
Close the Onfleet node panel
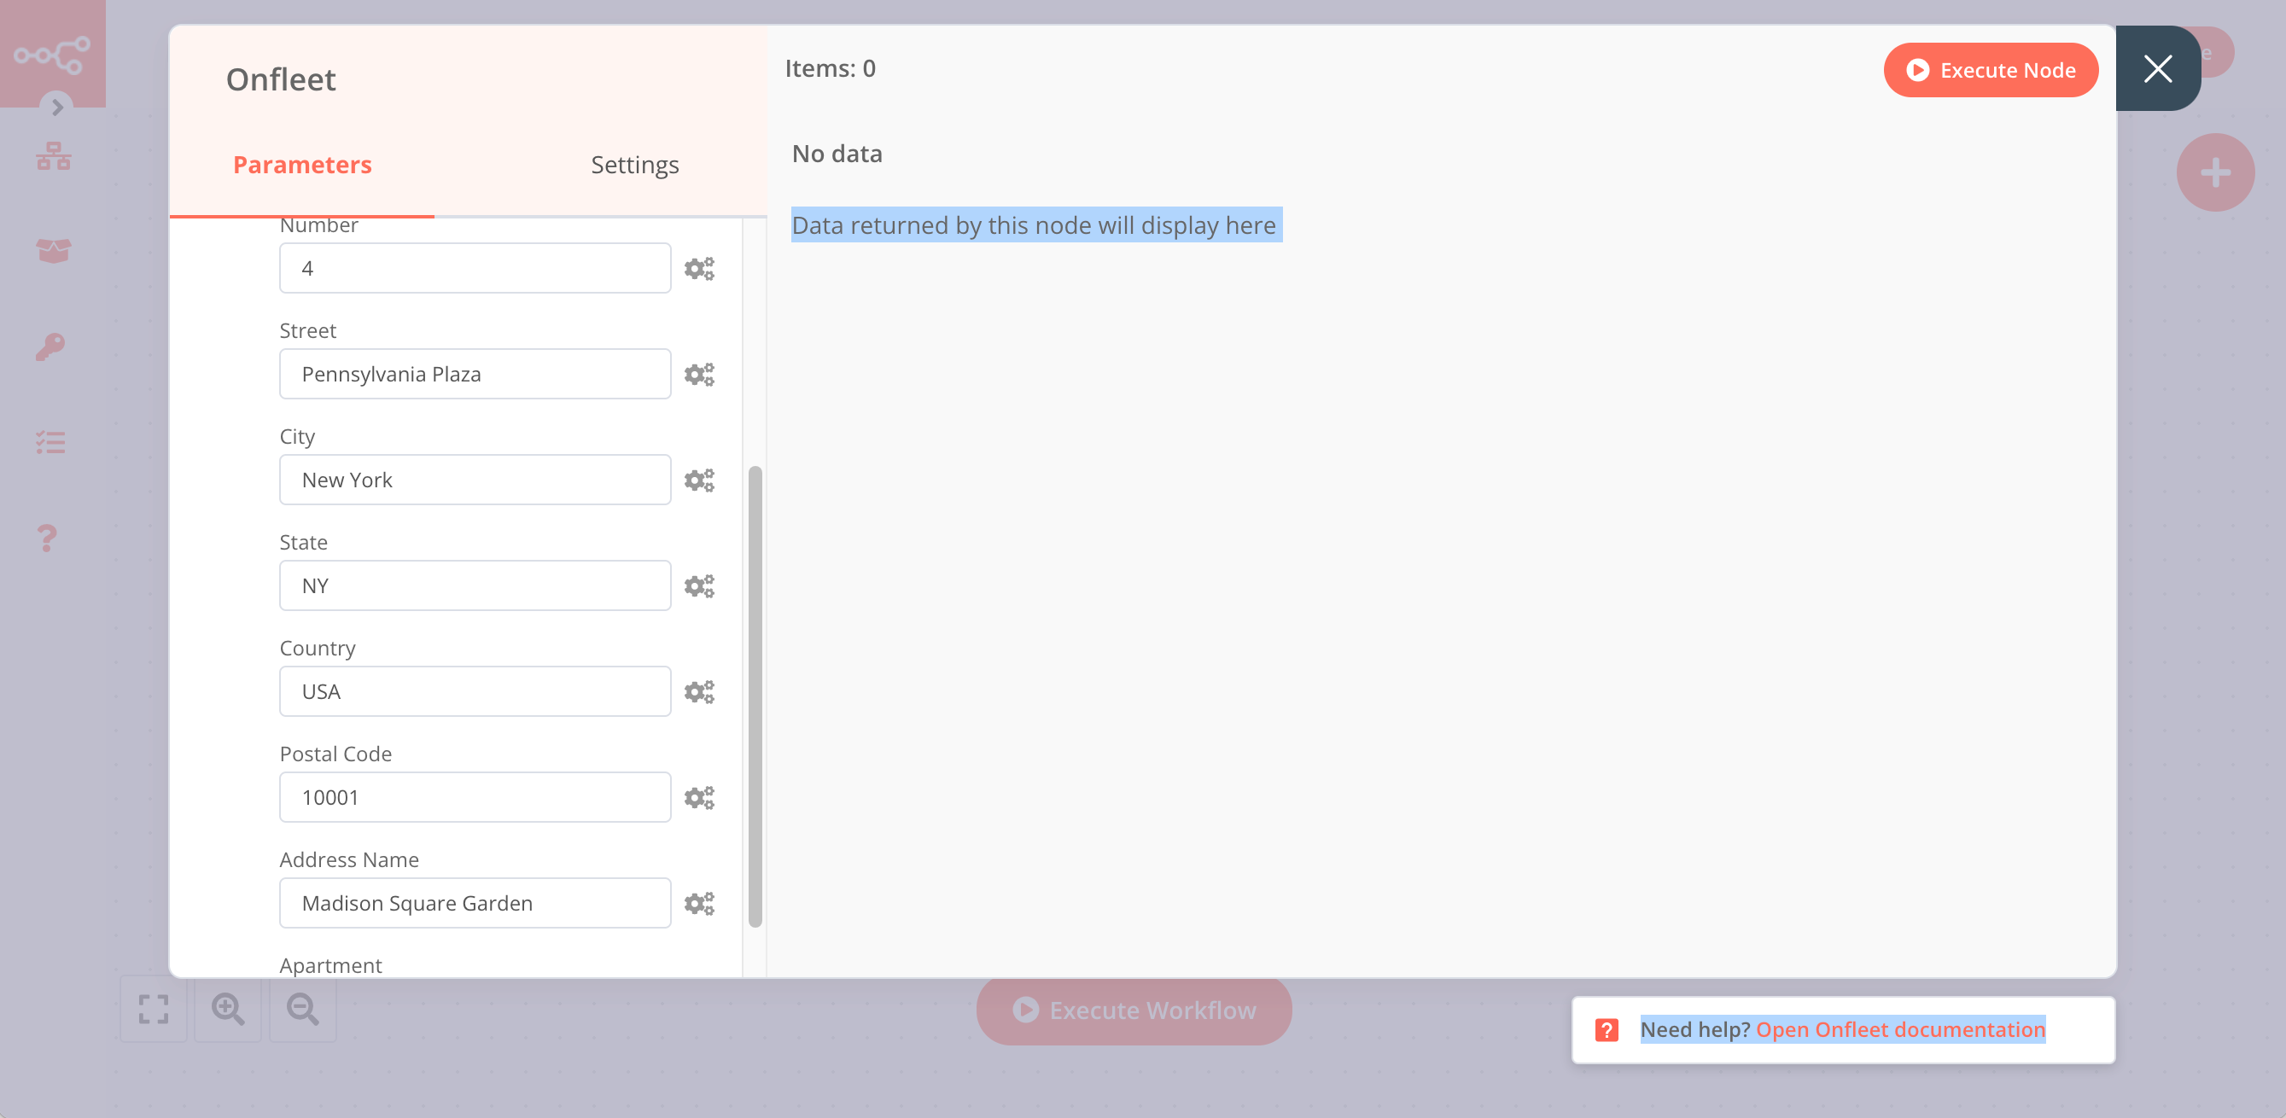click(x=2157, y=68)
